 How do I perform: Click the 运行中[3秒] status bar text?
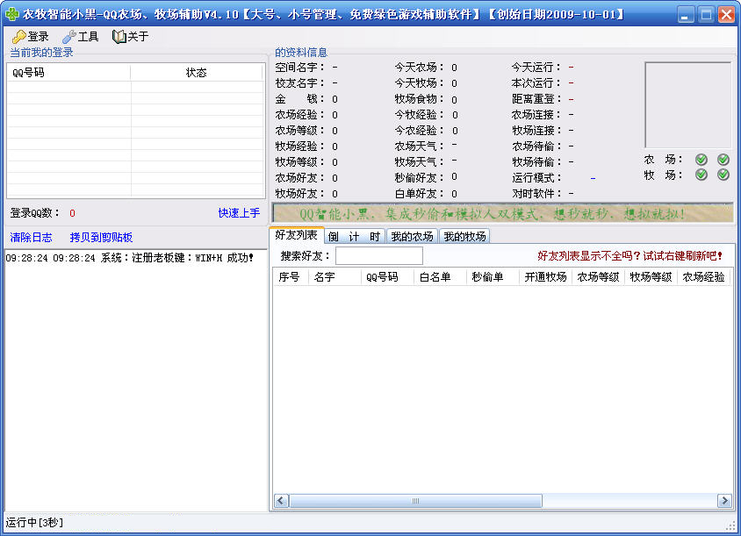pos(34,522)
